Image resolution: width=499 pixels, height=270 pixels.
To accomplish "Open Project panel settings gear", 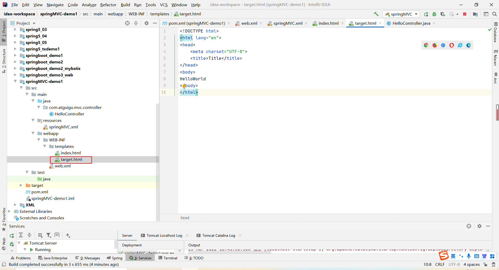I will click(147, 23).
